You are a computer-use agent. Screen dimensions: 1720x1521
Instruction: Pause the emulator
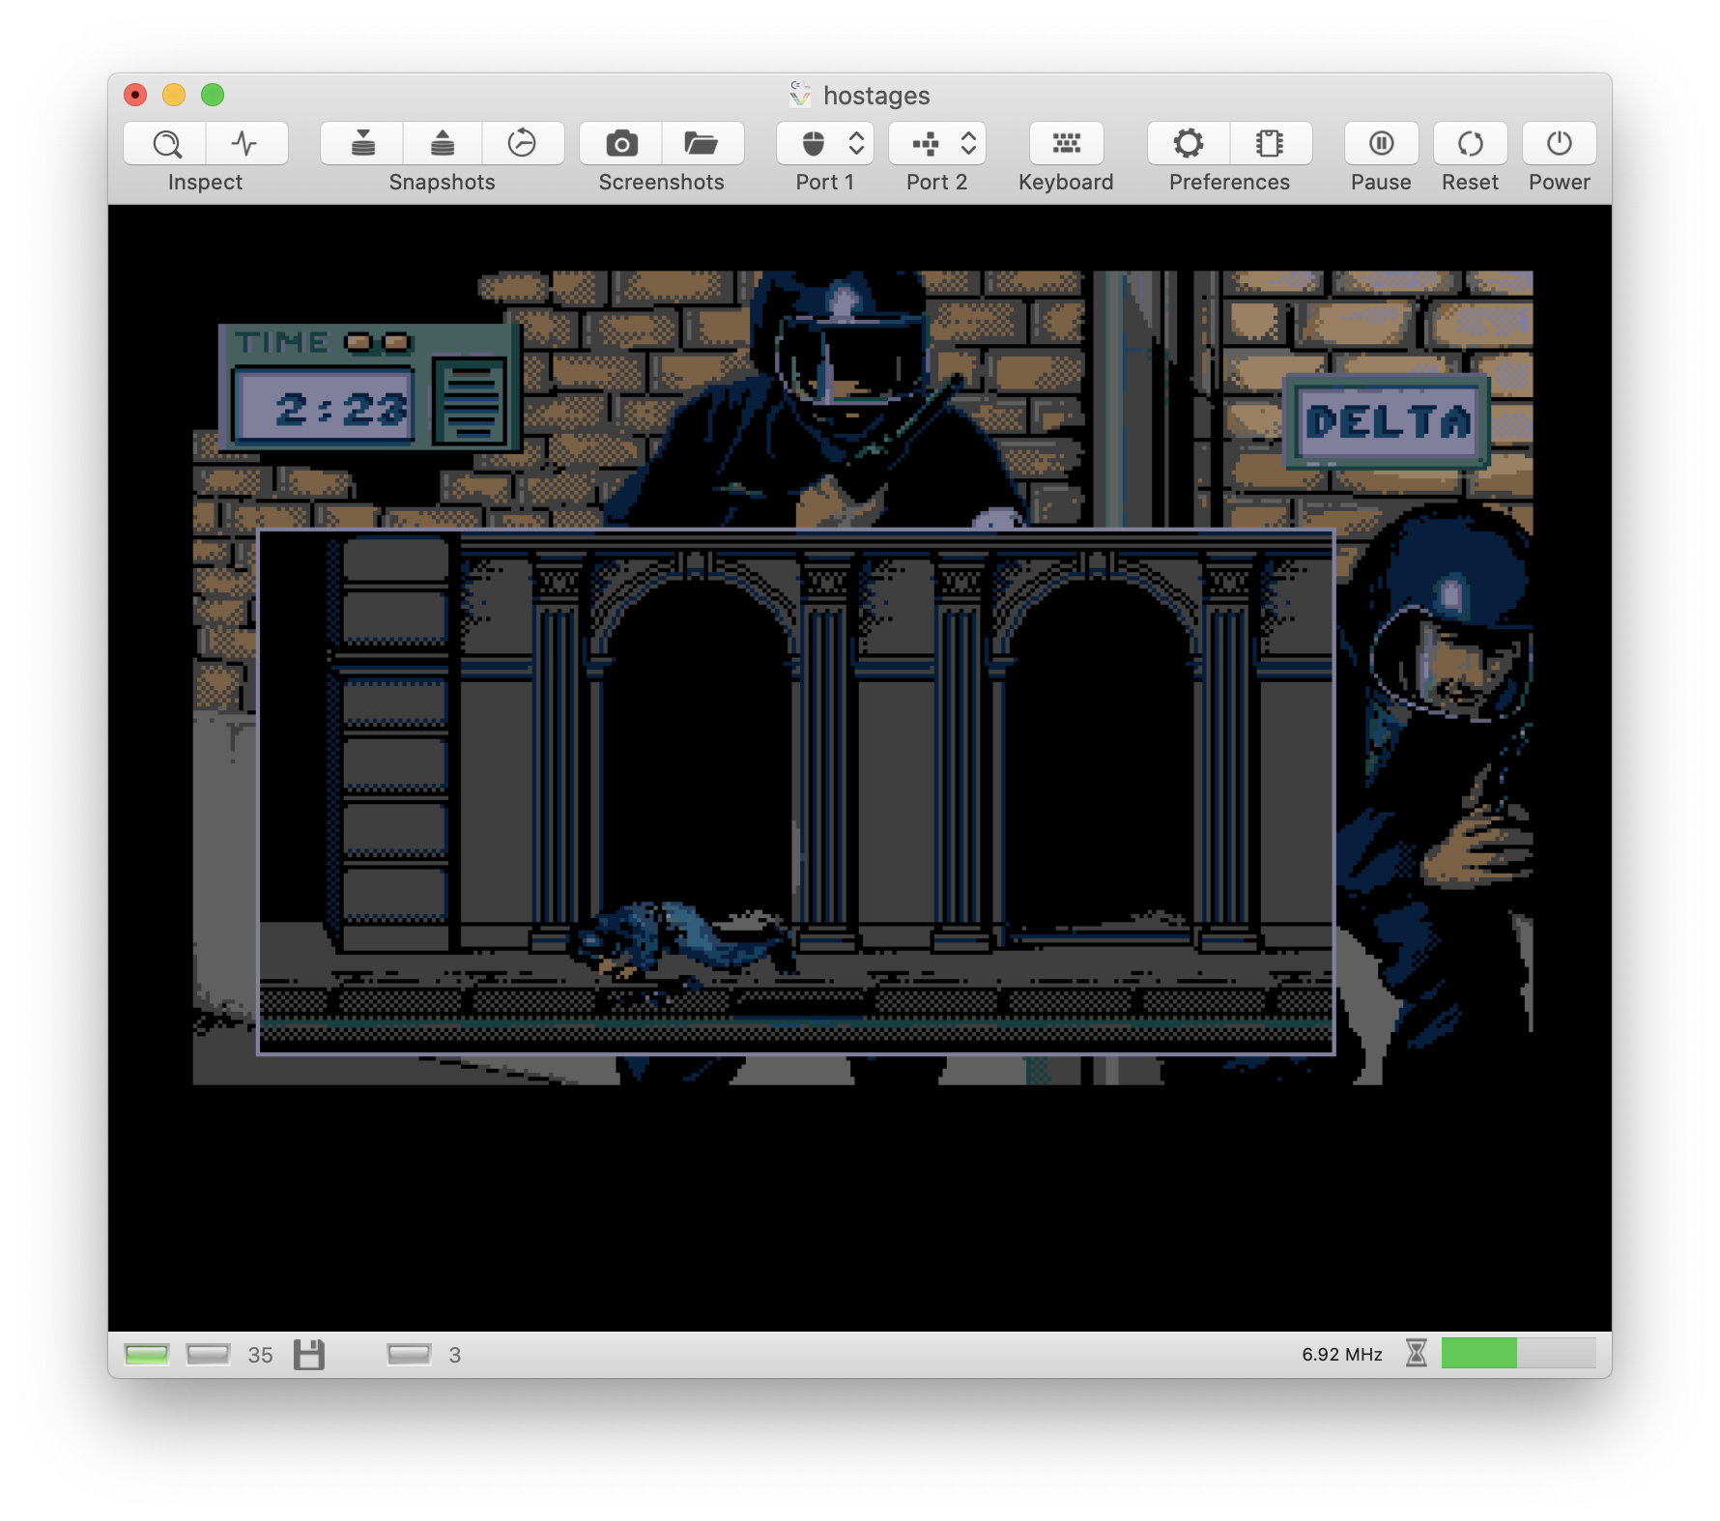(1382, 144)
